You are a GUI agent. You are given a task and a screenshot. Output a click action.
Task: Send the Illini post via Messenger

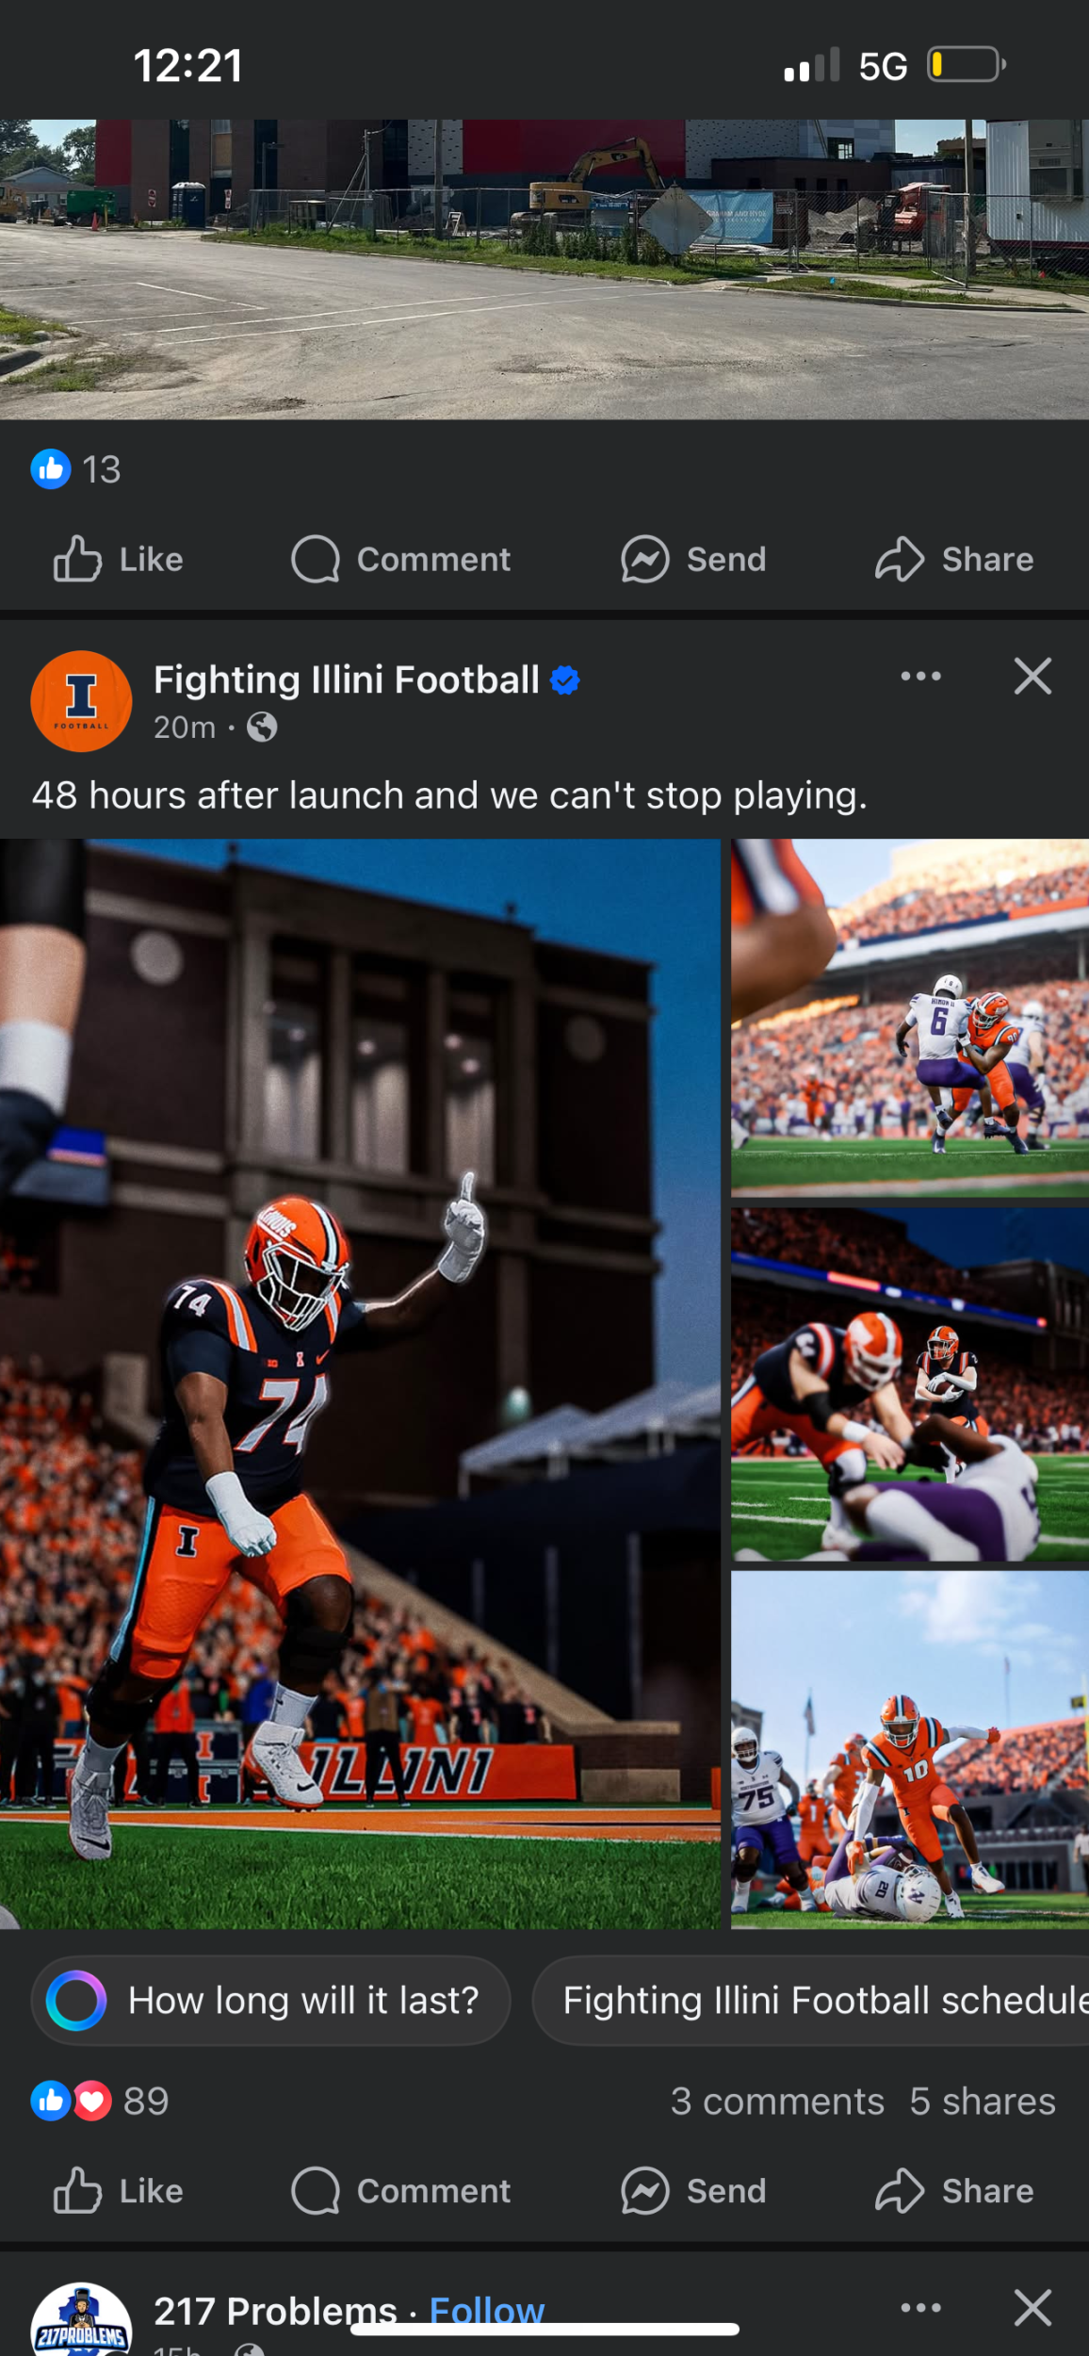click(693, 2190)
